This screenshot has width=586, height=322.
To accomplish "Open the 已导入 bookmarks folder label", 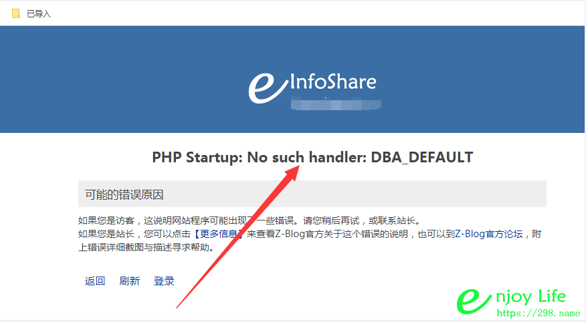I will 39,14.
